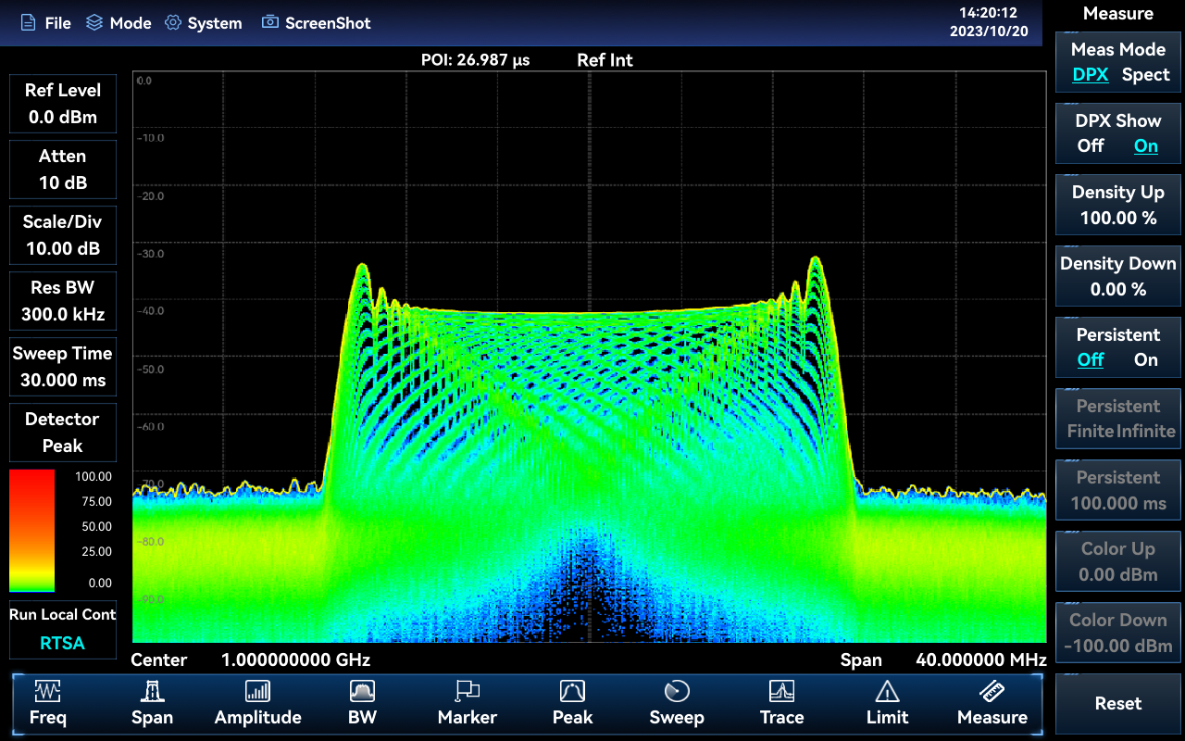
Task: Open the Freq menu icon
Action: [x=47, y=692]
